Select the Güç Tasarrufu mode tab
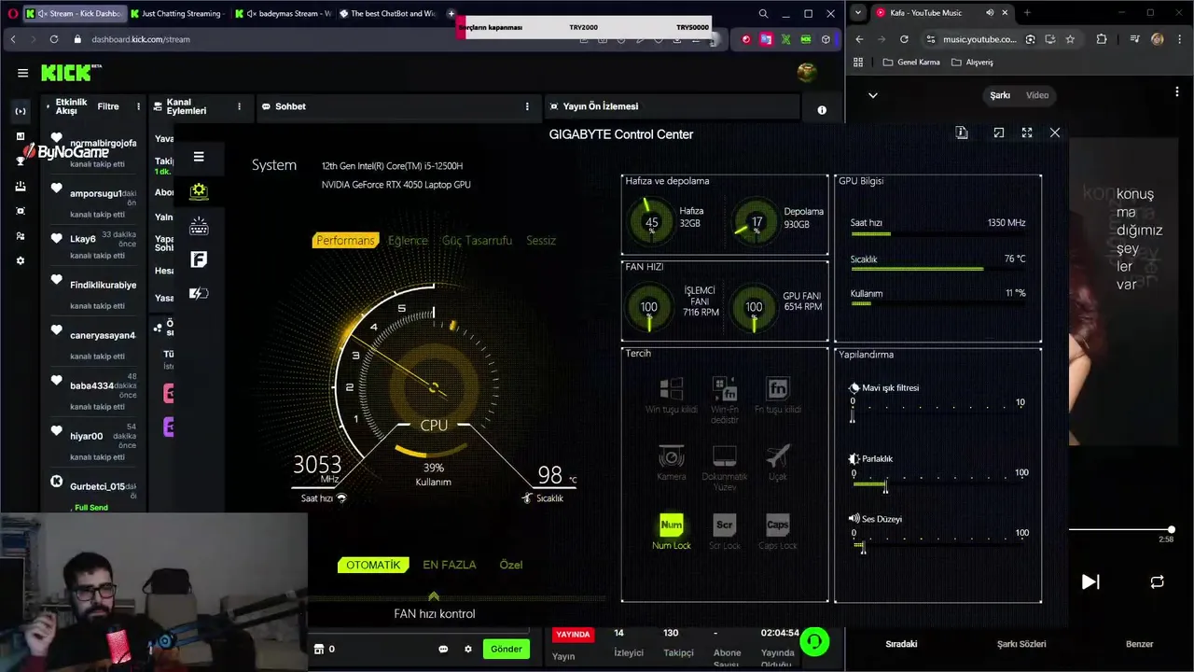The height and width of the screenshot is (672, 1194). coord(477,241)
